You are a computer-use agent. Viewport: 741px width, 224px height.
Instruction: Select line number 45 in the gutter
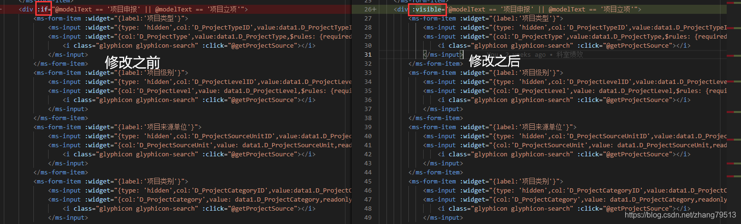(367, 181)
